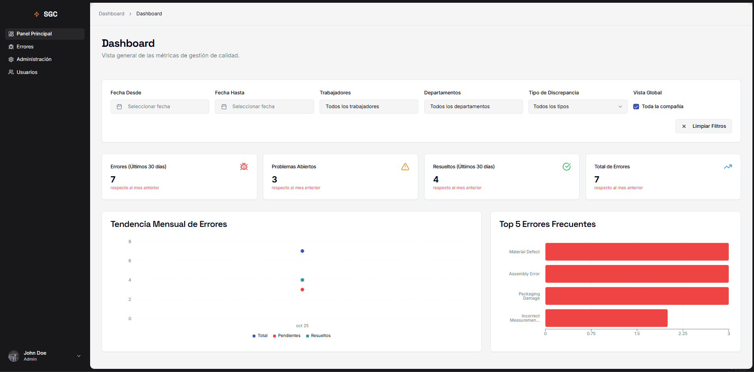
Task: Click the calendar icon in Fecha Desde
Action: pos(120,107)
